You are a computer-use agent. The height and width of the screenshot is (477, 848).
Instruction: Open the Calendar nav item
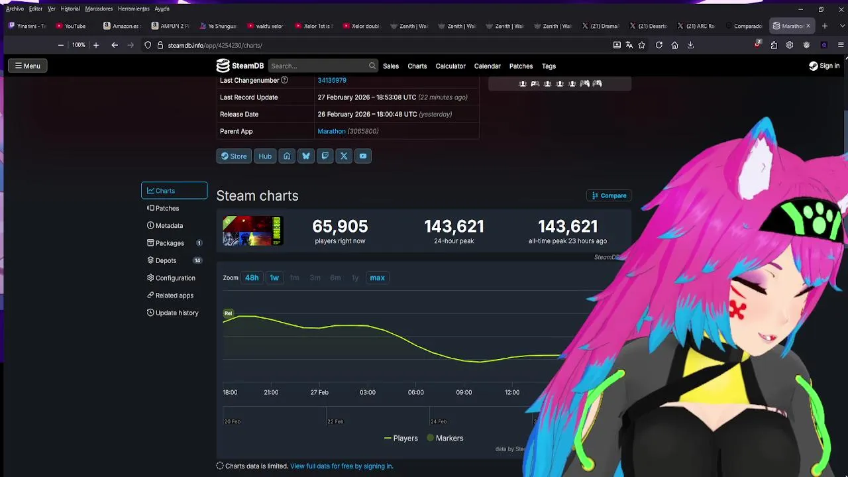pyautogui.click(x=487, y=66)
